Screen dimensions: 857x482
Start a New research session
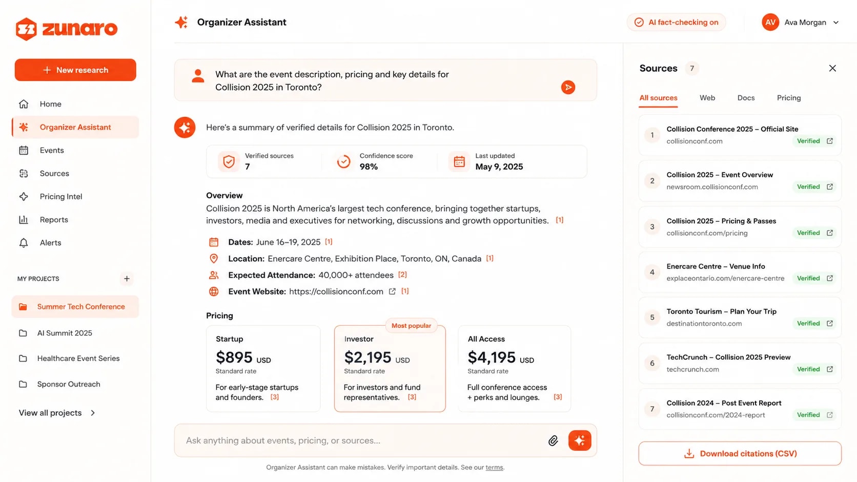point(75,70)
